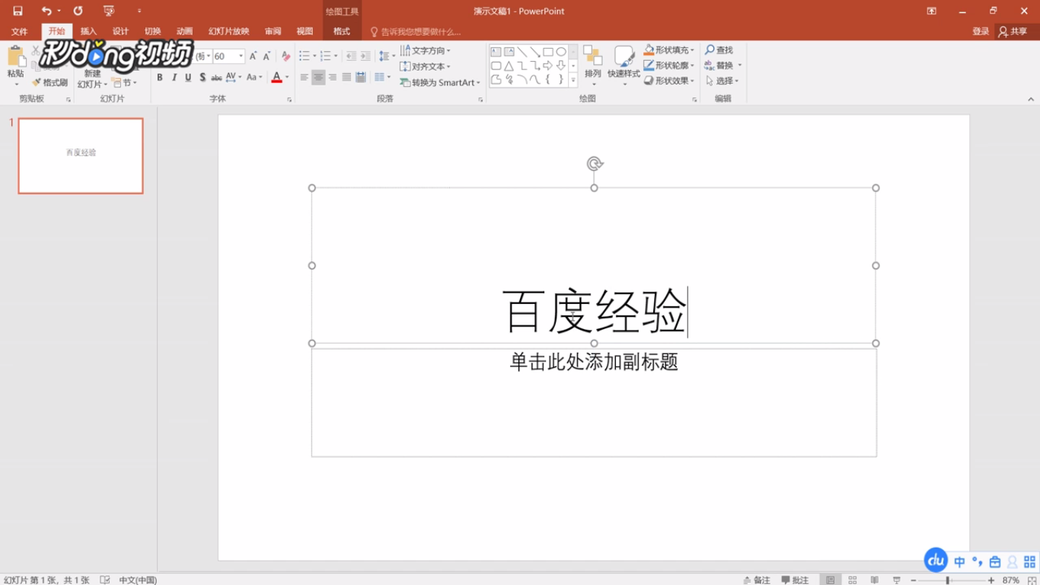The width and height of the screenshot is (1040, 585).
Task: Click Replace (替换) button
Action: (x=723, y=66)
